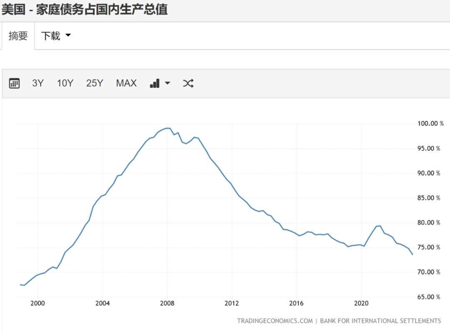
Task: Click the 2020 x-axis label
Action: (x=361, y=303)
